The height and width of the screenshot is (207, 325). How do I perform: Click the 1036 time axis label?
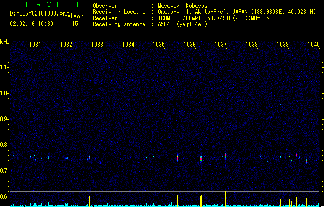click(x=190, y=44)
